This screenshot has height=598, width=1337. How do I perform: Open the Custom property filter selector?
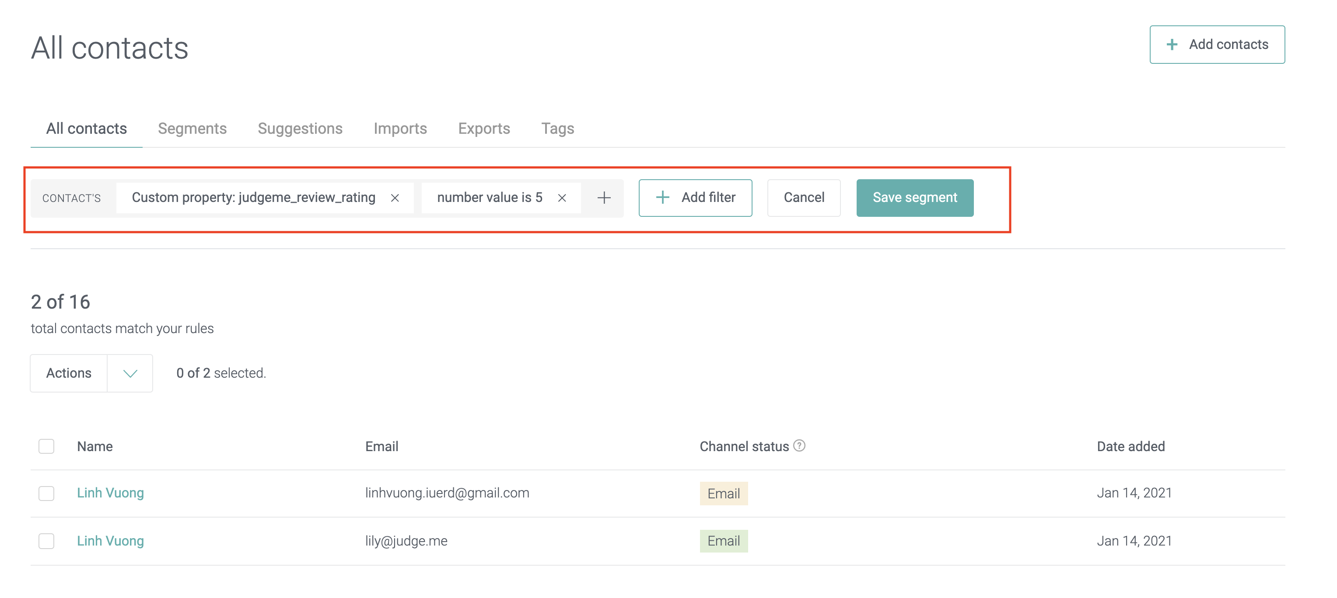click(253, 198)
